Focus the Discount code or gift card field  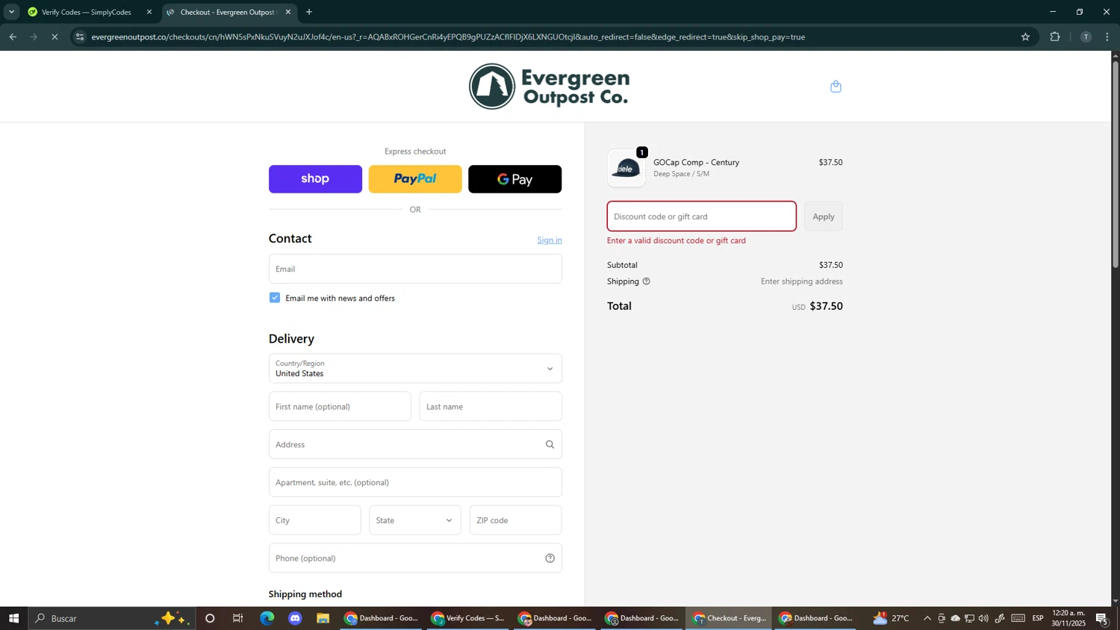pyautogui.click(x=701, y=216)
